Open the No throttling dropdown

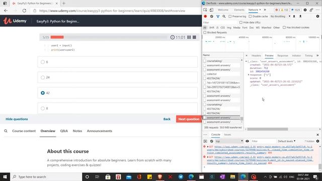pyautogui.click(x=280, y=16)
